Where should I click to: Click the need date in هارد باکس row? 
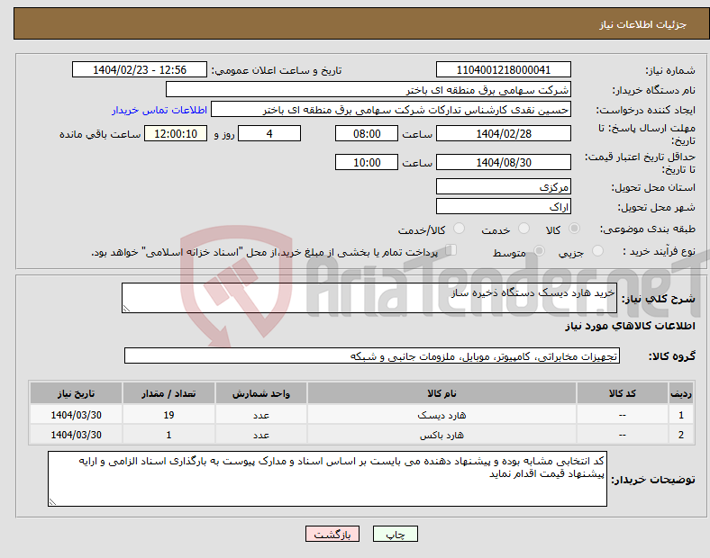(x=76, y=435)
